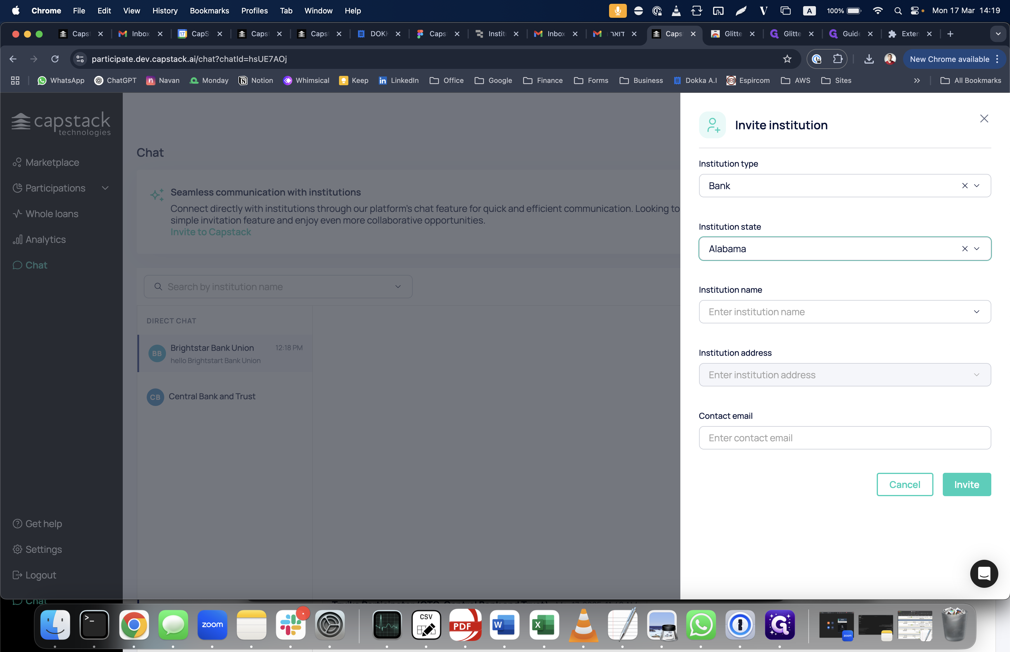Screen dimensions: 1010x652
Task: Show hidden bookmarks with the double chevron
Action: (x=917, y=81)
